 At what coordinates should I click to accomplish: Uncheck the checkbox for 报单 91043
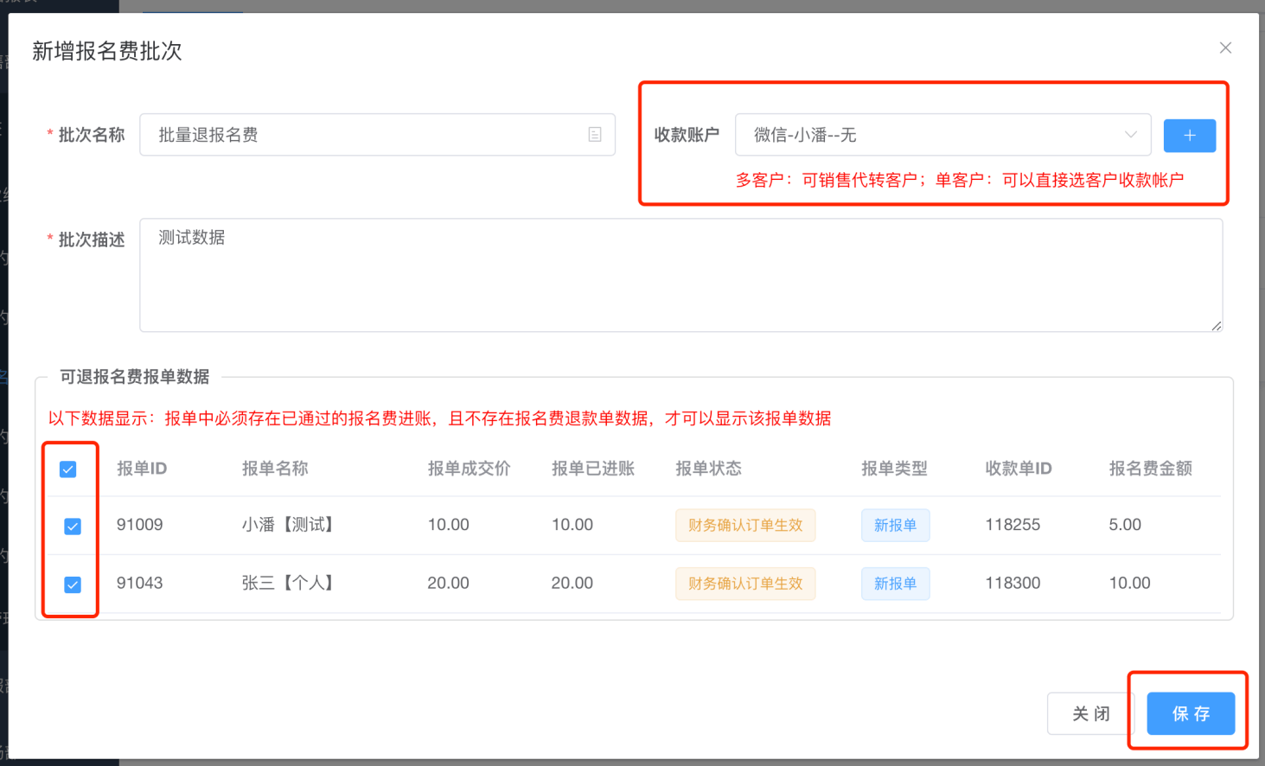coord(73,585)
